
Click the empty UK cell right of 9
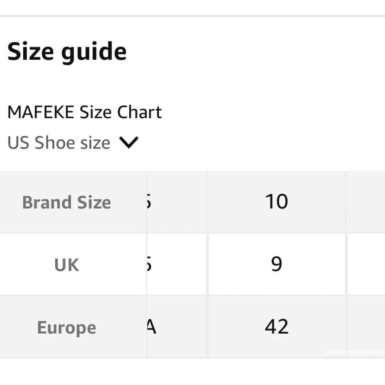pos(367,264)
